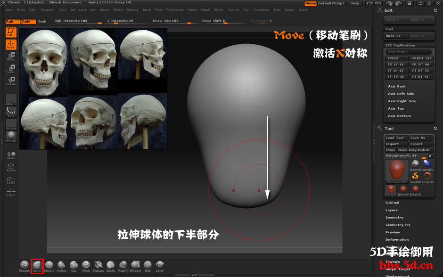Expand the Deformation section
The width and height of the screenshot is (443, 277).
[x=397, y=239]
